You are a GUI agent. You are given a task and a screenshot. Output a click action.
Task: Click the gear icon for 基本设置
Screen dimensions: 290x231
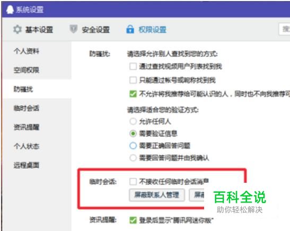click(x=17, y=29)
